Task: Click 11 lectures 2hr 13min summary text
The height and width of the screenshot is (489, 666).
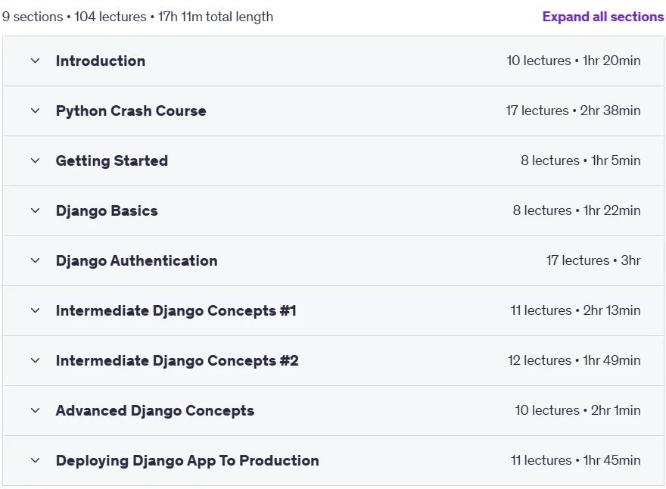Action: [x=575, y=310]
